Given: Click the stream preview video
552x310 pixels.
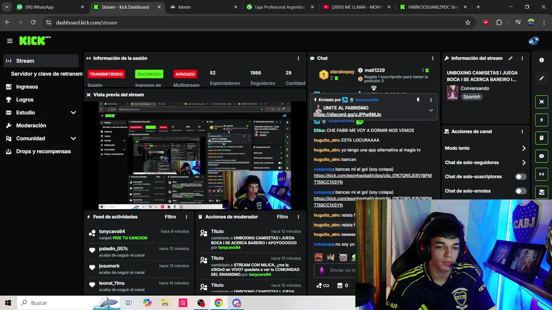Looking at the screenshot, I should 195,155.
